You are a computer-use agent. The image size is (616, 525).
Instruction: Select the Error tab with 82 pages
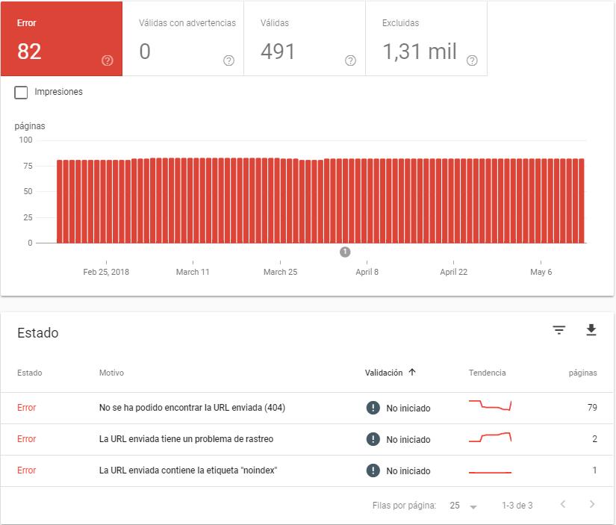(x=61, y=39)
